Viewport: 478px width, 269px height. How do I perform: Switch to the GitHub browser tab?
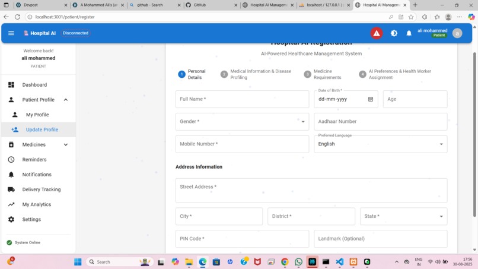(x=212, y=5)
